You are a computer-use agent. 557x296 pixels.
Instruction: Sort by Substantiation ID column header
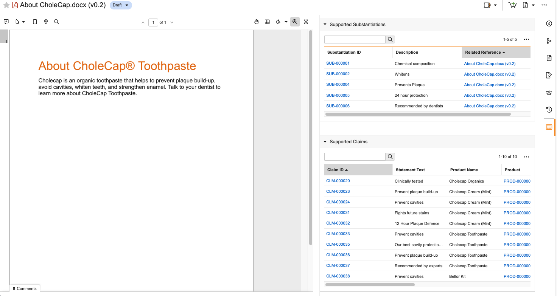point(358,52)
